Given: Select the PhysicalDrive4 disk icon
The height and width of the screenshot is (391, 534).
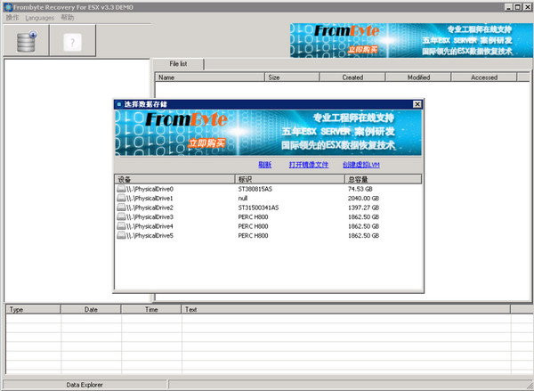Looking at the screenshot, I should click(121, 226).
